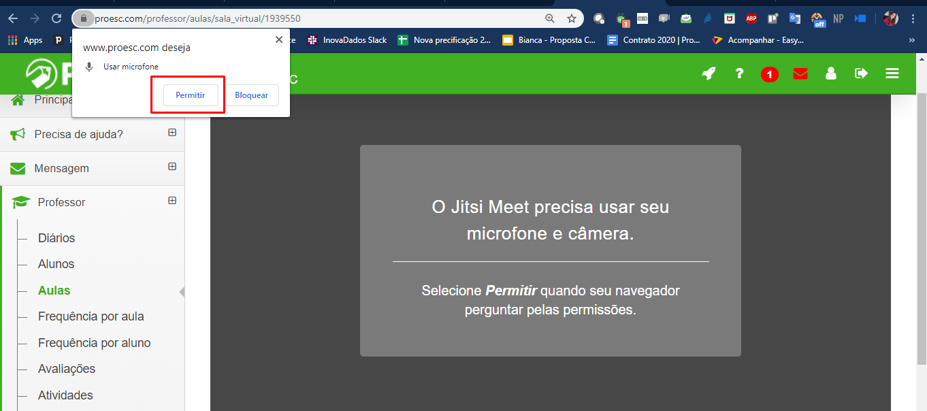Open Avaliações in the sidebar
Viewport: 927px width, 411px height.
[x=67, y=369]
